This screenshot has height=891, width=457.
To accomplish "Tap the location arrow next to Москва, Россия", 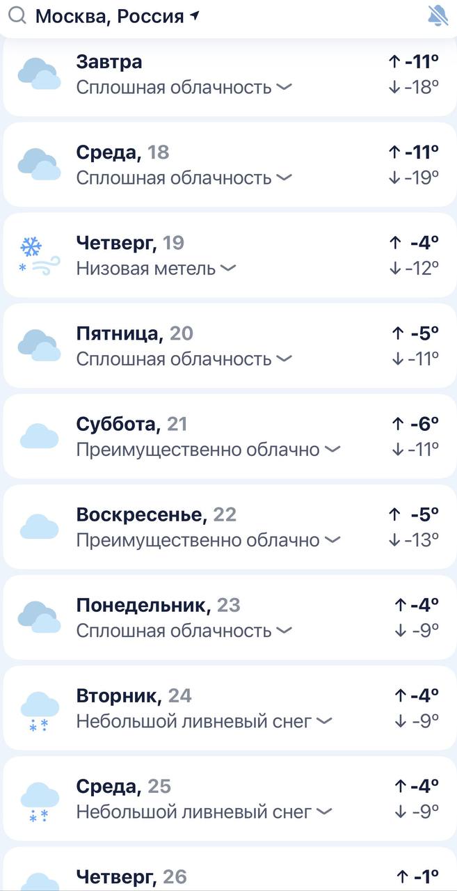I will 195,15.
